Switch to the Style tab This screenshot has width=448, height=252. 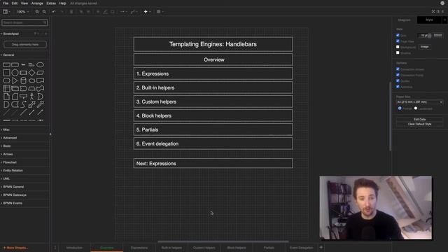coord(429,20)
